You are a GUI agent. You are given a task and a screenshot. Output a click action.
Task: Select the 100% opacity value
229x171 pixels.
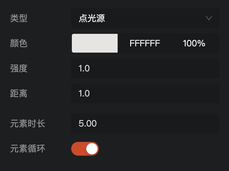point(194,43)
